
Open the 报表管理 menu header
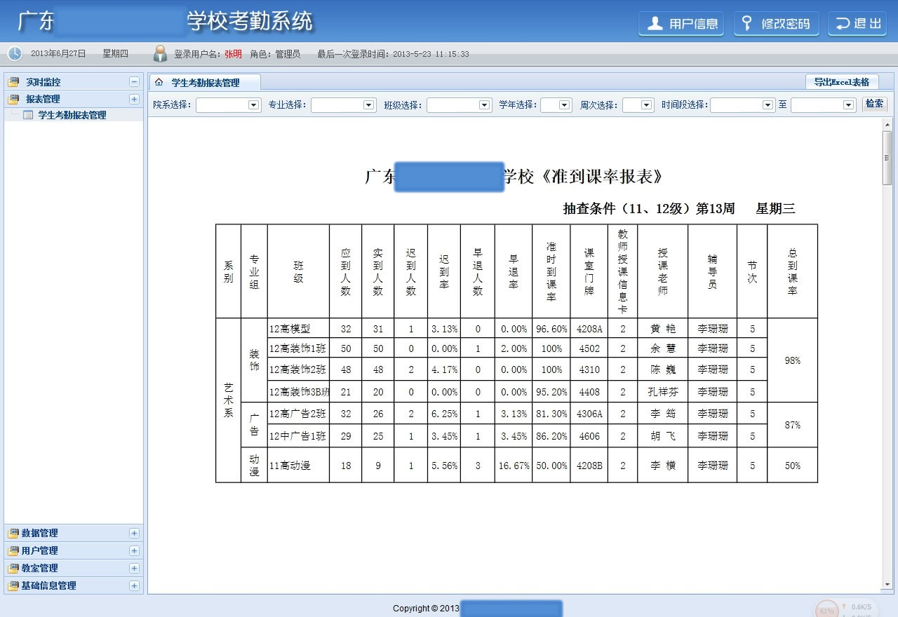click(x=74, y=99)
